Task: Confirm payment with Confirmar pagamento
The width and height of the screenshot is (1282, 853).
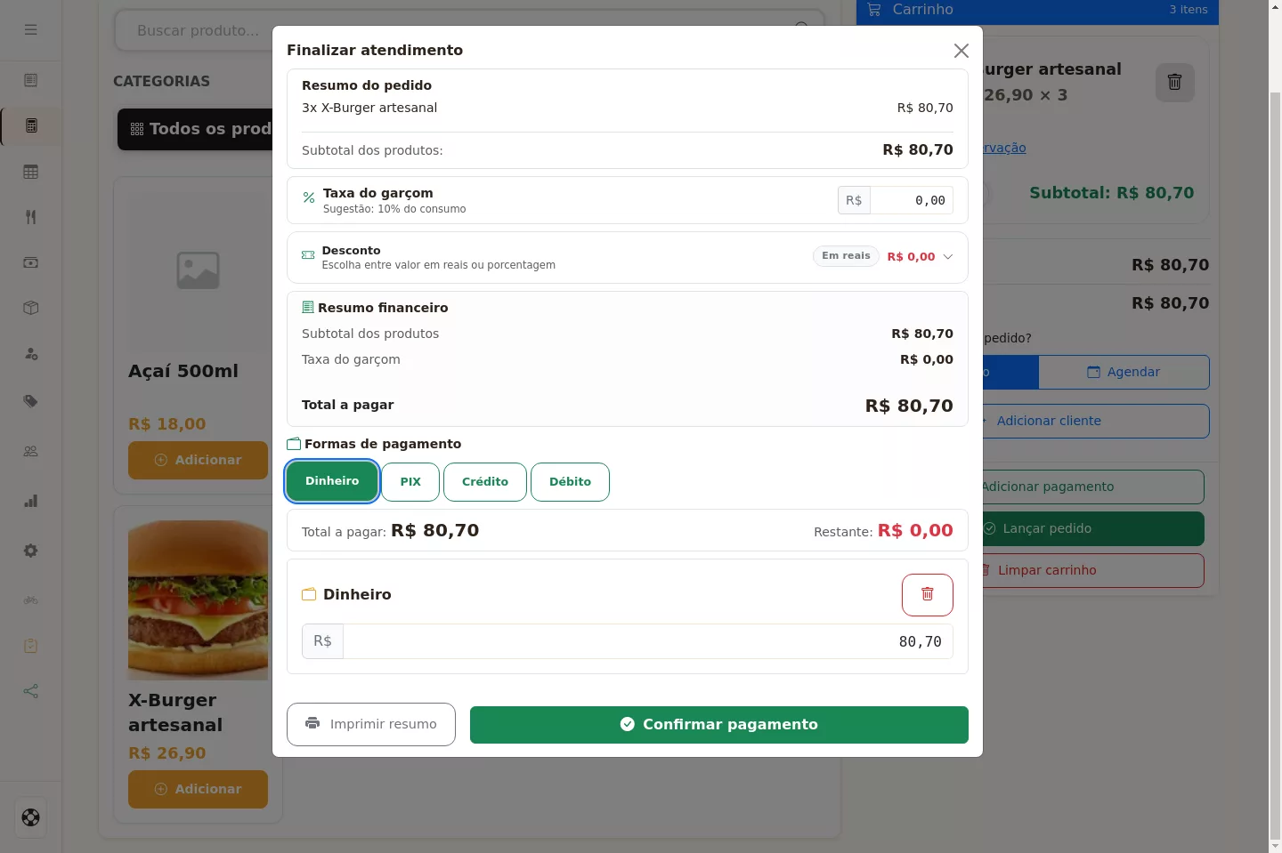Action: pos(719,725)
